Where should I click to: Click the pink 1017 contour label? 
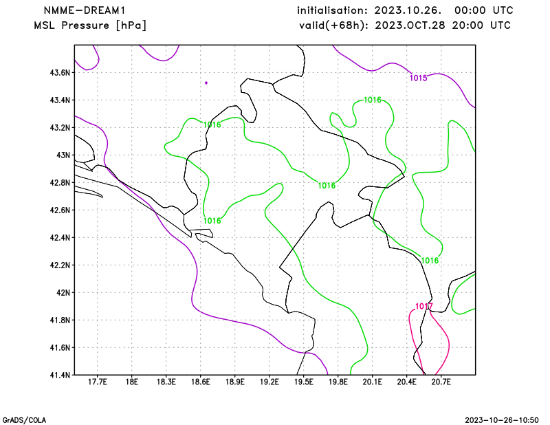tap(424, 307)
